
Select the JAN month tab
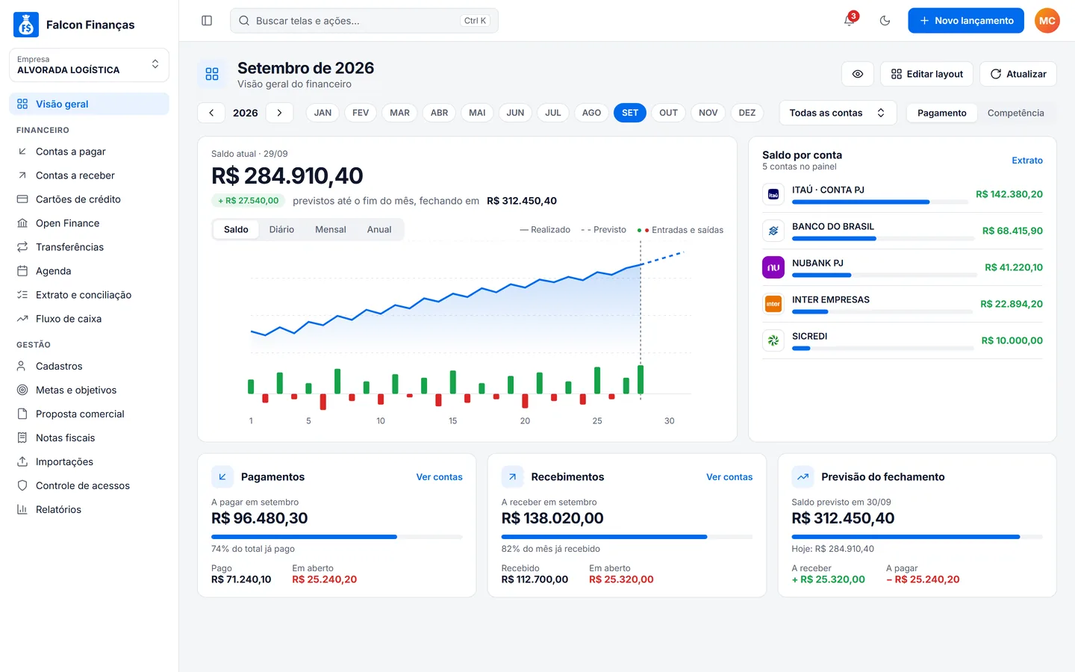click(x=322, y=113)
